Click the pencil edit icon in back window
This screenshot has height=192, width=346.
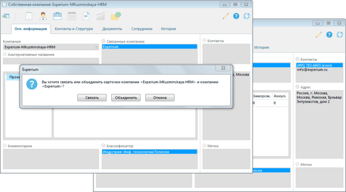click(319, 35)
